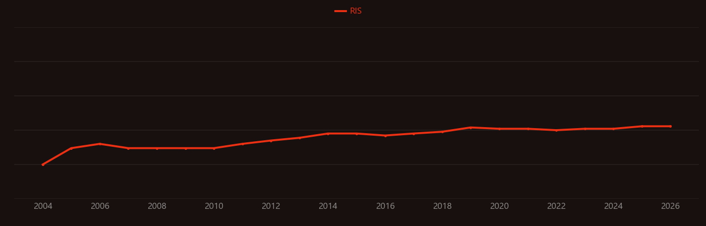Click the 2010 data point on the line
Image resolution: width=706 pixels, height=226 pixels.
pos(214,148)
